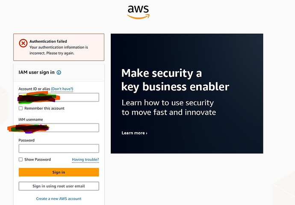
Task: Enable the Show Password checkbox
Action: (x=21, y=159)
